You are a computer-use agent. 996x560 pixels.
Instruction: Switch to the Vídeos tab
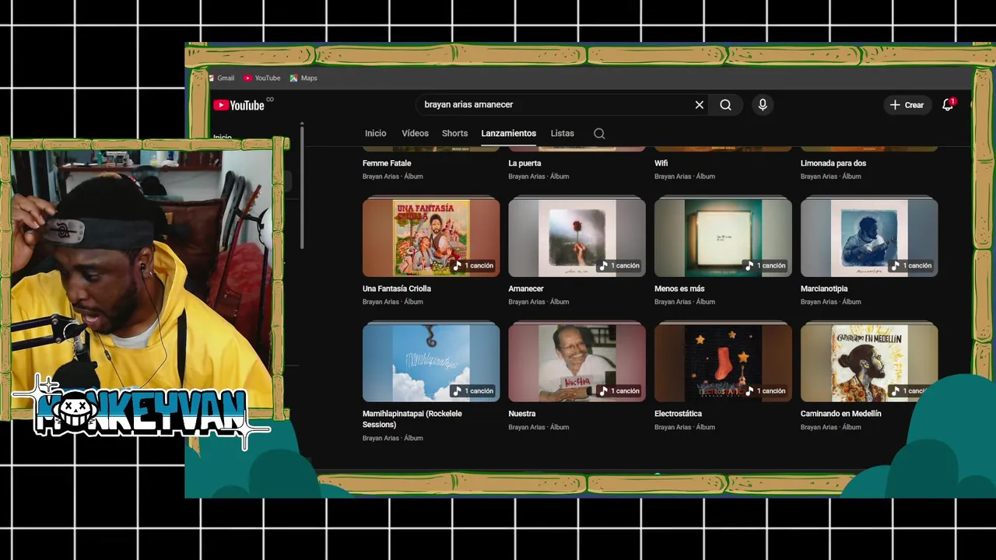click(415, 133)
